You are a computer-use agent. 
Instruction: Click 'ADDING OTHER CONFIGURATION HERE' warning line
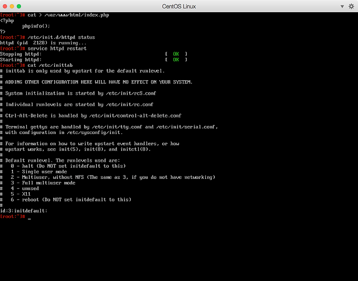pos(96,82)
